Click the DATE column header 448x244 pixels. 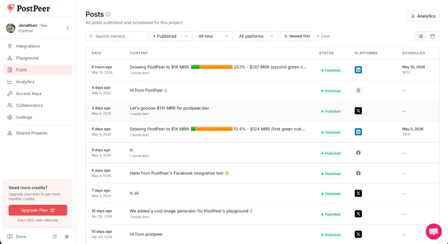click(96, 53)
